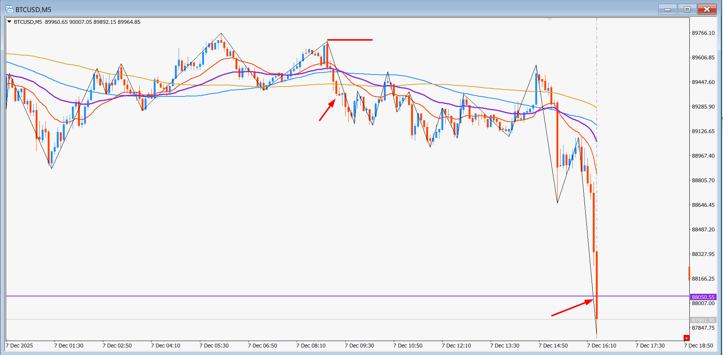
Task: Select the gray chart shift triangle marker
Action: tap(550, 19)
